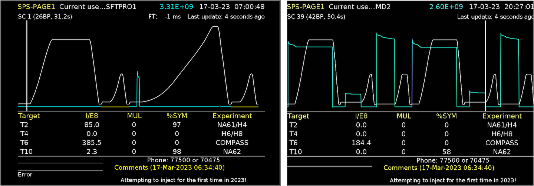Click the timestamp 17-03-23 07:00:48
The image size is (534, 186).
232,7
